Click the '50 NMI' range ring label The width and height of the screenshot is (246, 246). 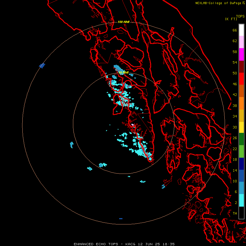[x=124, y=72]
